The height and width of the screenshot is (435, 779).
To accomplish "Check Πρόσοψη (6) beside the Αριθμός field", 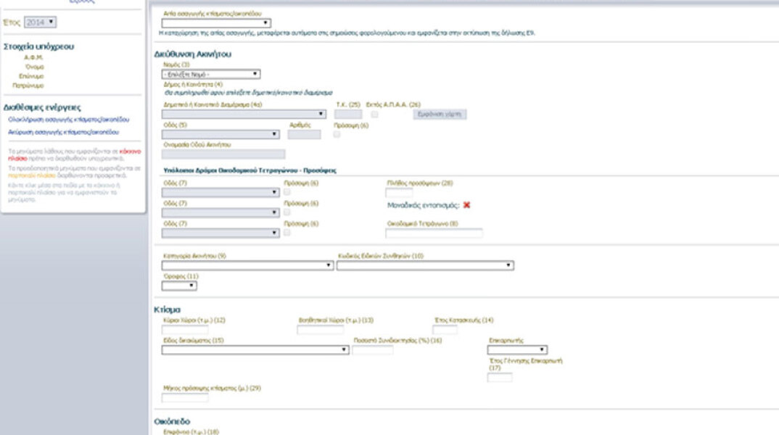I will pyautogui.click(x=337, y=134).
